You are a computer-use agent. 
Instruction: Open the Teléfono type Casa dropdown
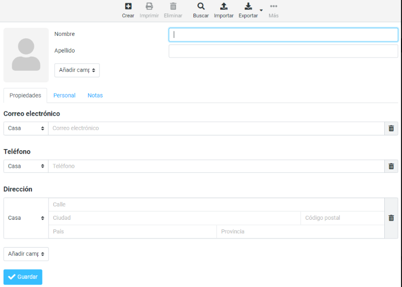[x=26, y=166]
